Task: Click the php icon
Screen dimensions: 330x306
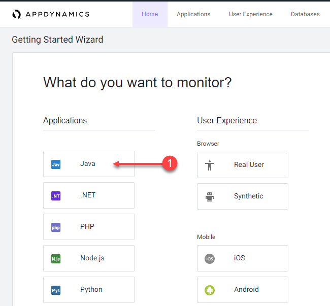Action: tap(56, 227)
